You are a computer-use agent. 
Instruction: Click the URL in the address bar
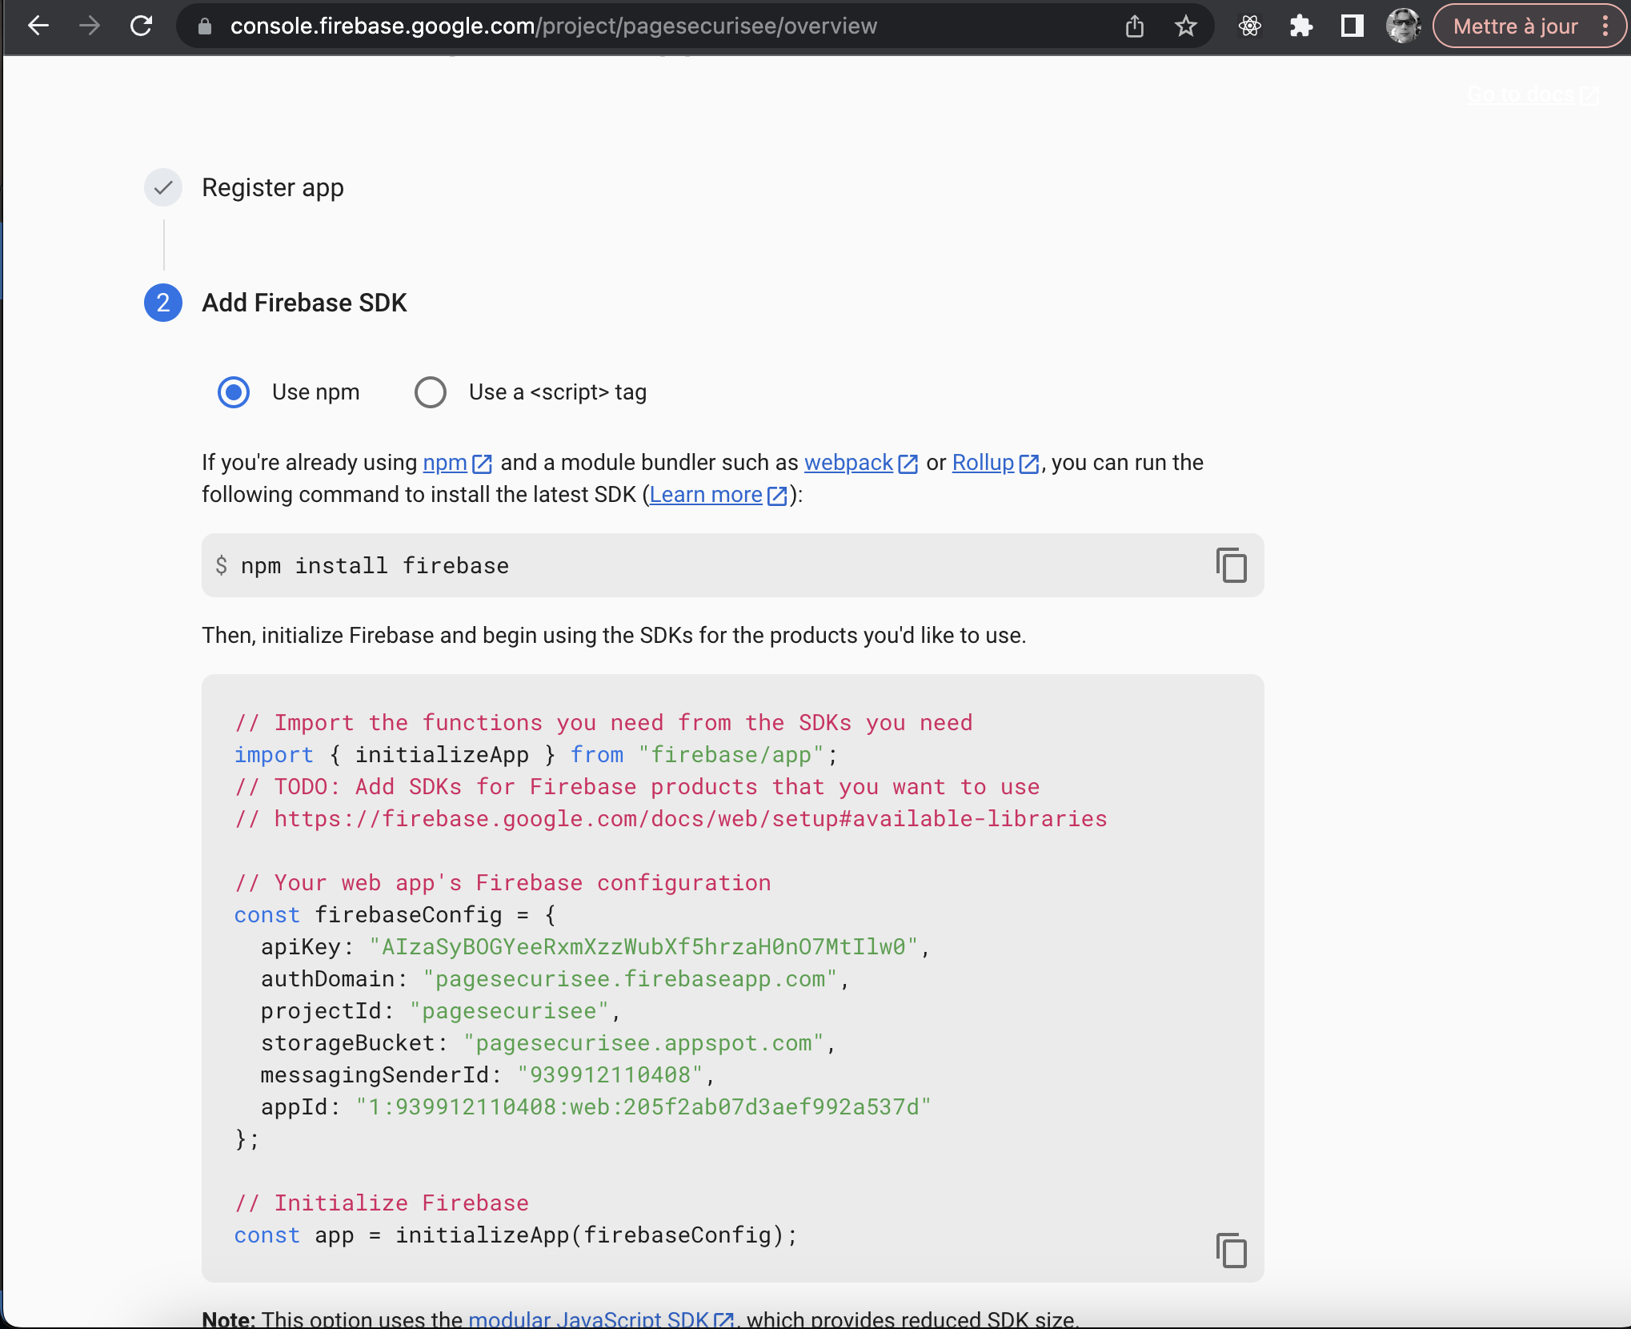pos(554,26)
